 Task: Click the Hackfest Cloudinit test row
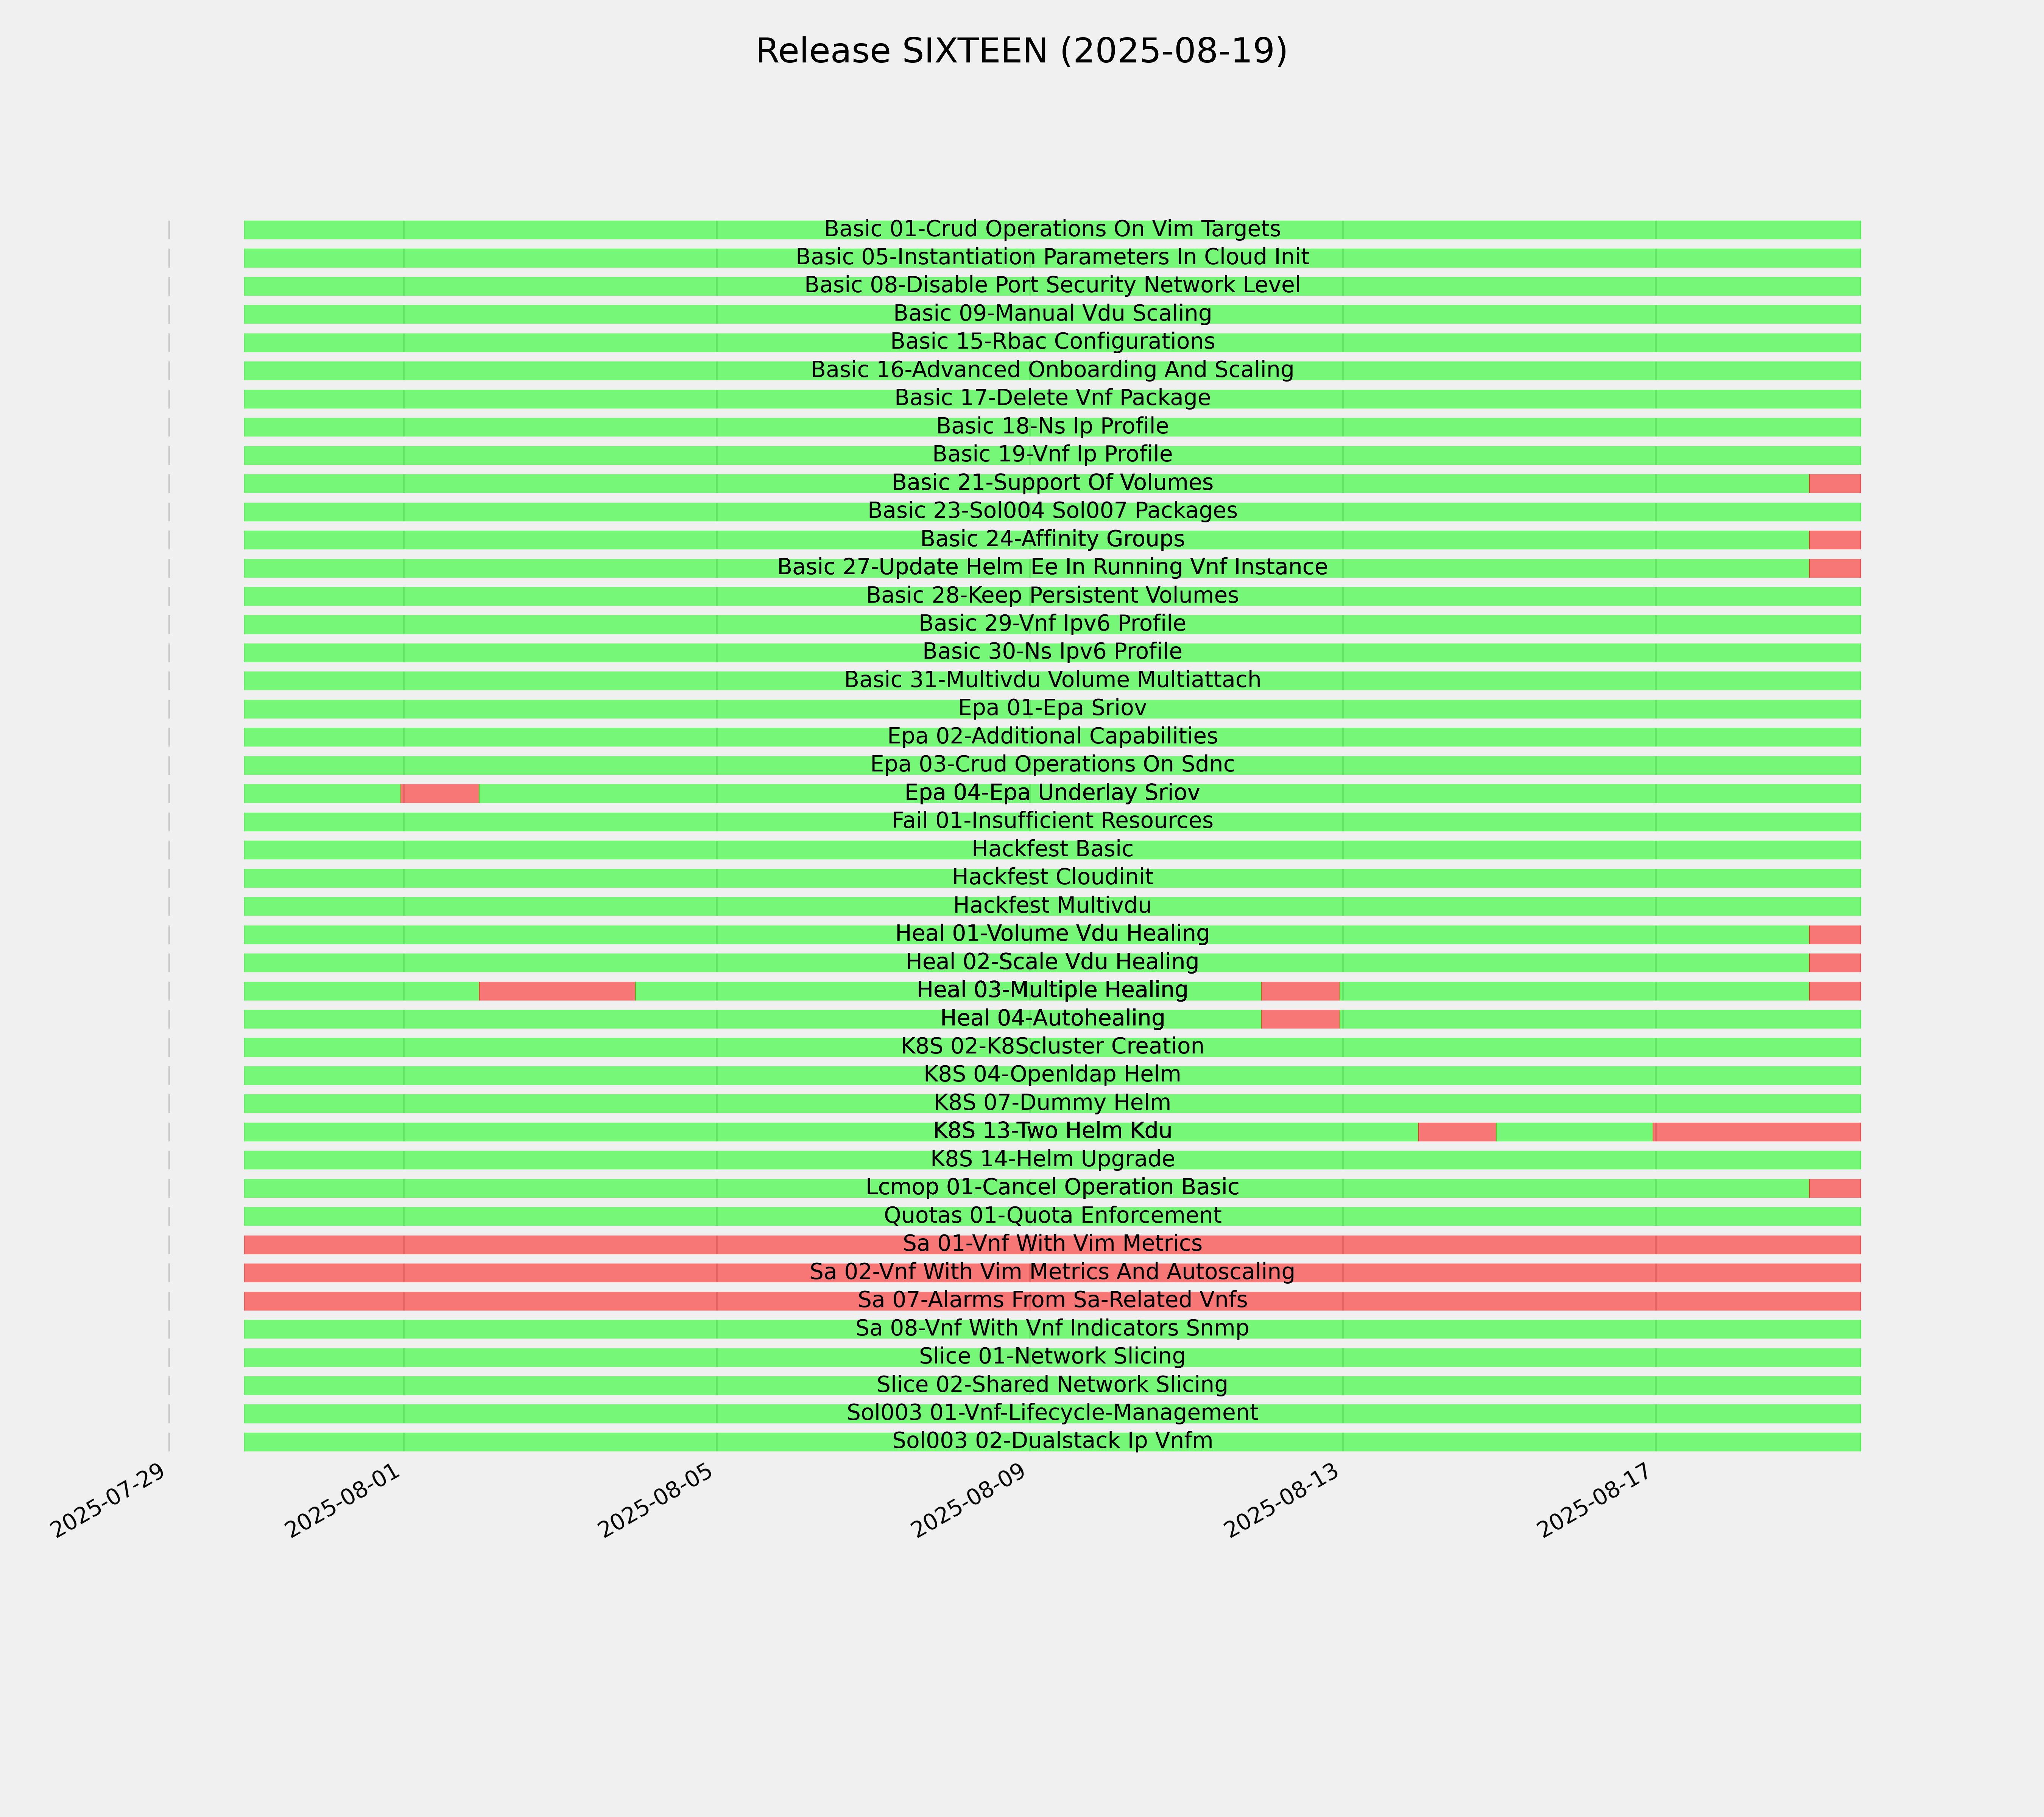click(x=1052, y=878)
